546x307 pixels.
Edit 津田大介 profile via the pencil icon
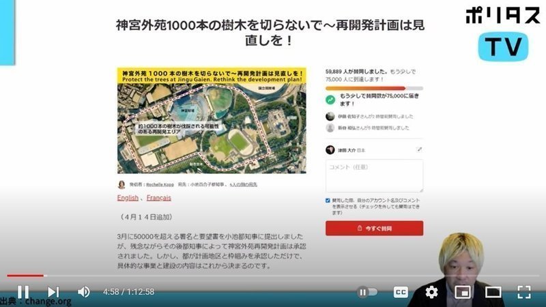(x=419, y=149)
